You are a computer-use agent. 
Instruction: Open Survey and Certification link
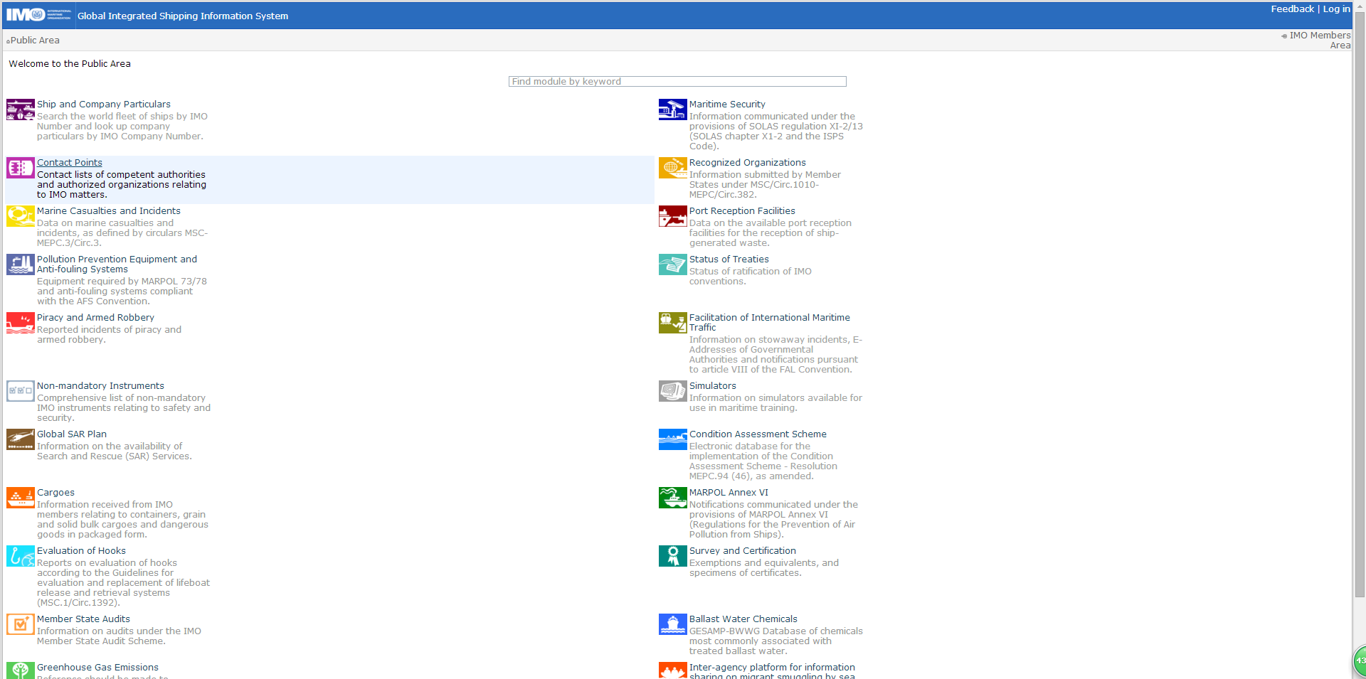coord(743,550)
